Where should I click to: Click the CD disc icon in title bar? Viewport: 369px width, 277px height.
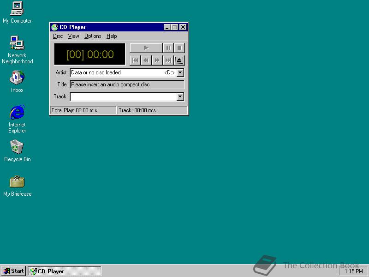tap(54, 27)
